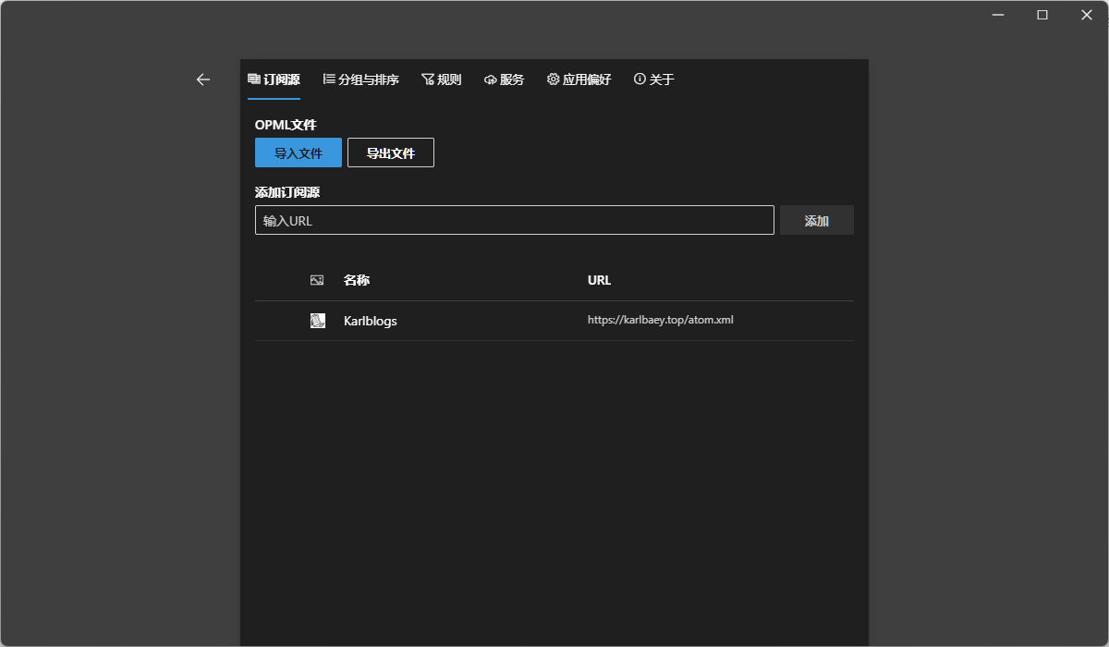Viewport: 1109px width, 647px height.
Task: Click the 导出文件 button
Action: (x=391, y=153)
